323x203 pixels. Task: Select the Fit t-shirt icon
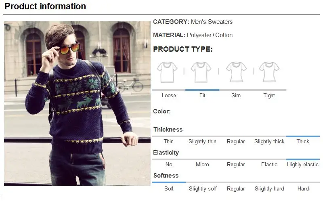(x=201, y=72)
